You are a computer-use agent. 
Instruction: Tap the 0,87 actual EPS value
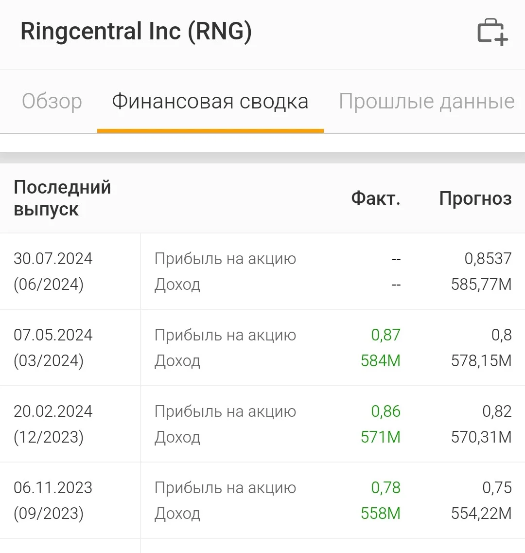[x=385, y=335]
